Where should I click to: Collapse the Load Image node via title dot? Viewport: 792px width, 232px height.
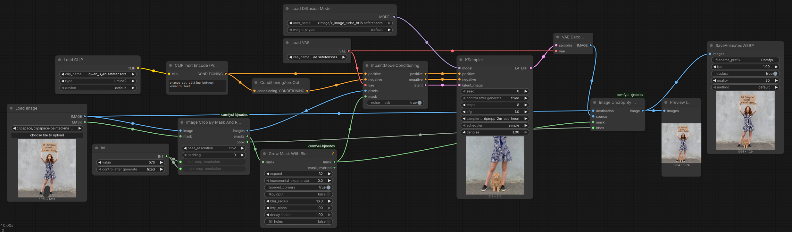11,108
